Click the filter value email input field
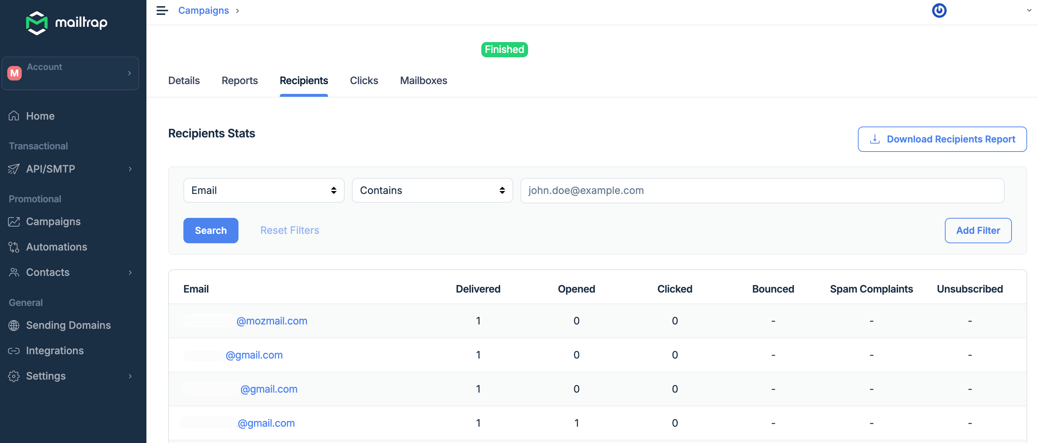 pyautogui.click(x=761, y=190)
